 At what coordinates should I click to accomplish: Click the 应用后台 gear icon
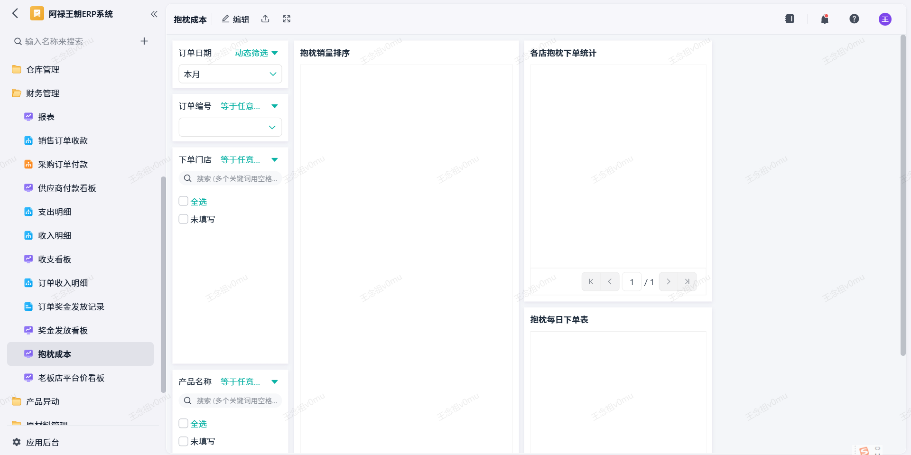pyautogui.click(x=17, y=442)
